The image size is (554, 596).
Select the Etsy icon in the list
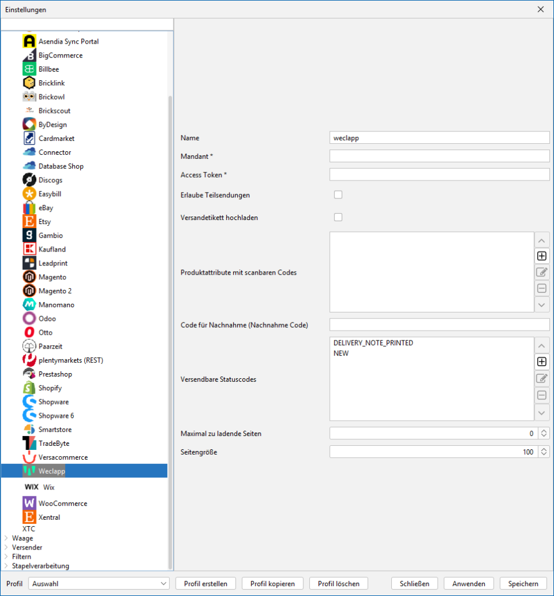[29, 222]
